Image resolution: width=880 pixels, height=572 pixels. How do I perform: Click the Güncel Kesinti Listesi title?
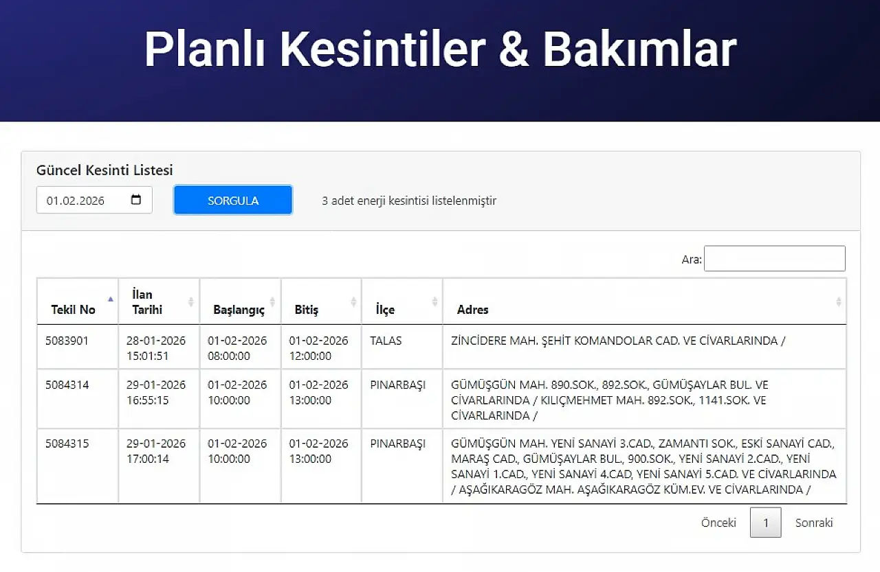tap(104, 170)
